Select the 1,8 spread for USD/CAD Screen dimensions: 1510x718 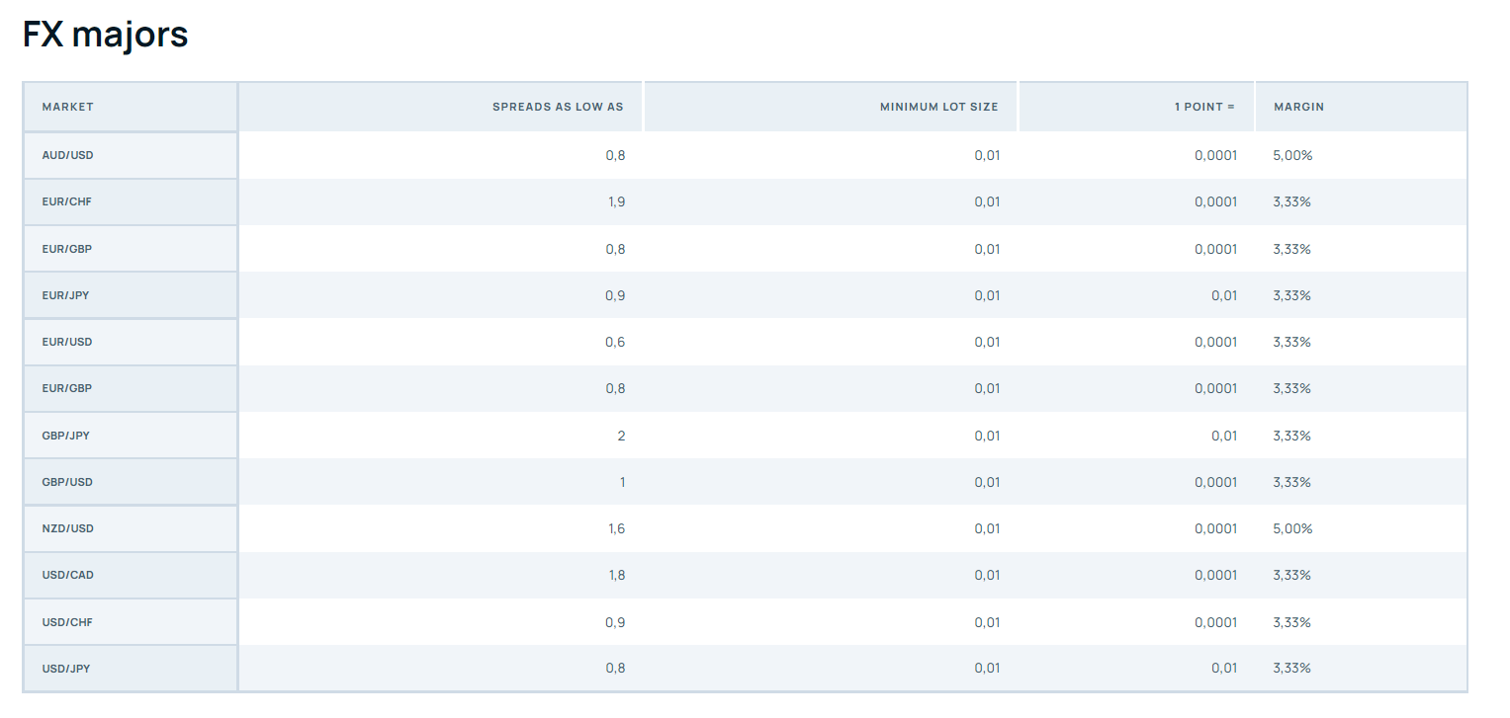coord(616,575)
